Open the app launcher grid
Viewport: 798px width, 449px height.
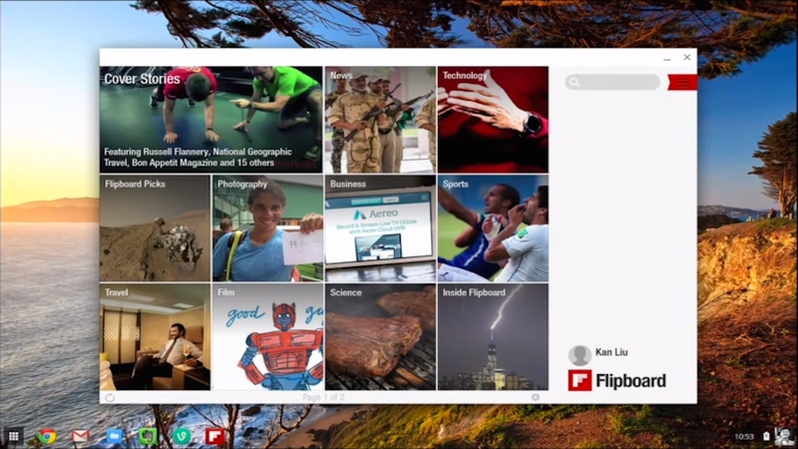point(14,436)
